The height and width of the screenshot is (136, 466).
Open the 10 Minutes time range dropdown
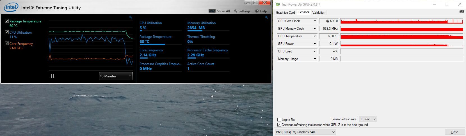[116, 76]
